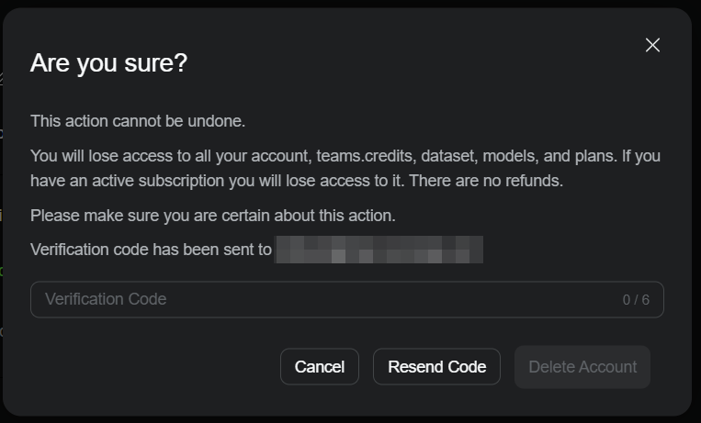
Task: Click the word "teams.credits" in the warning
Action: 365,156
